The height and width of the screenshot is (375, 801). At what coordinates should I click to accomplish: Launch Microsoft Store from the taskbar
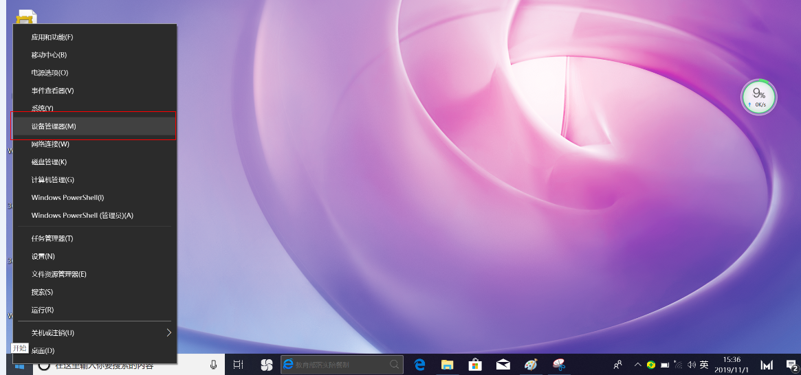(x=475, y=365)
